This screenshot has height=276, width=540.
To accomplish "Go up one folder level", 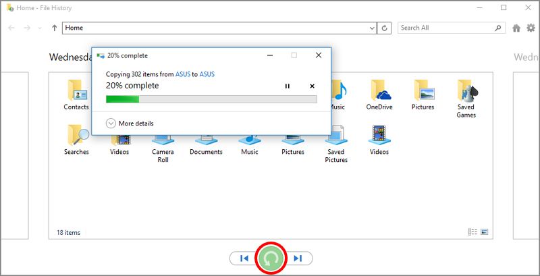I will (x=54, y=28).
